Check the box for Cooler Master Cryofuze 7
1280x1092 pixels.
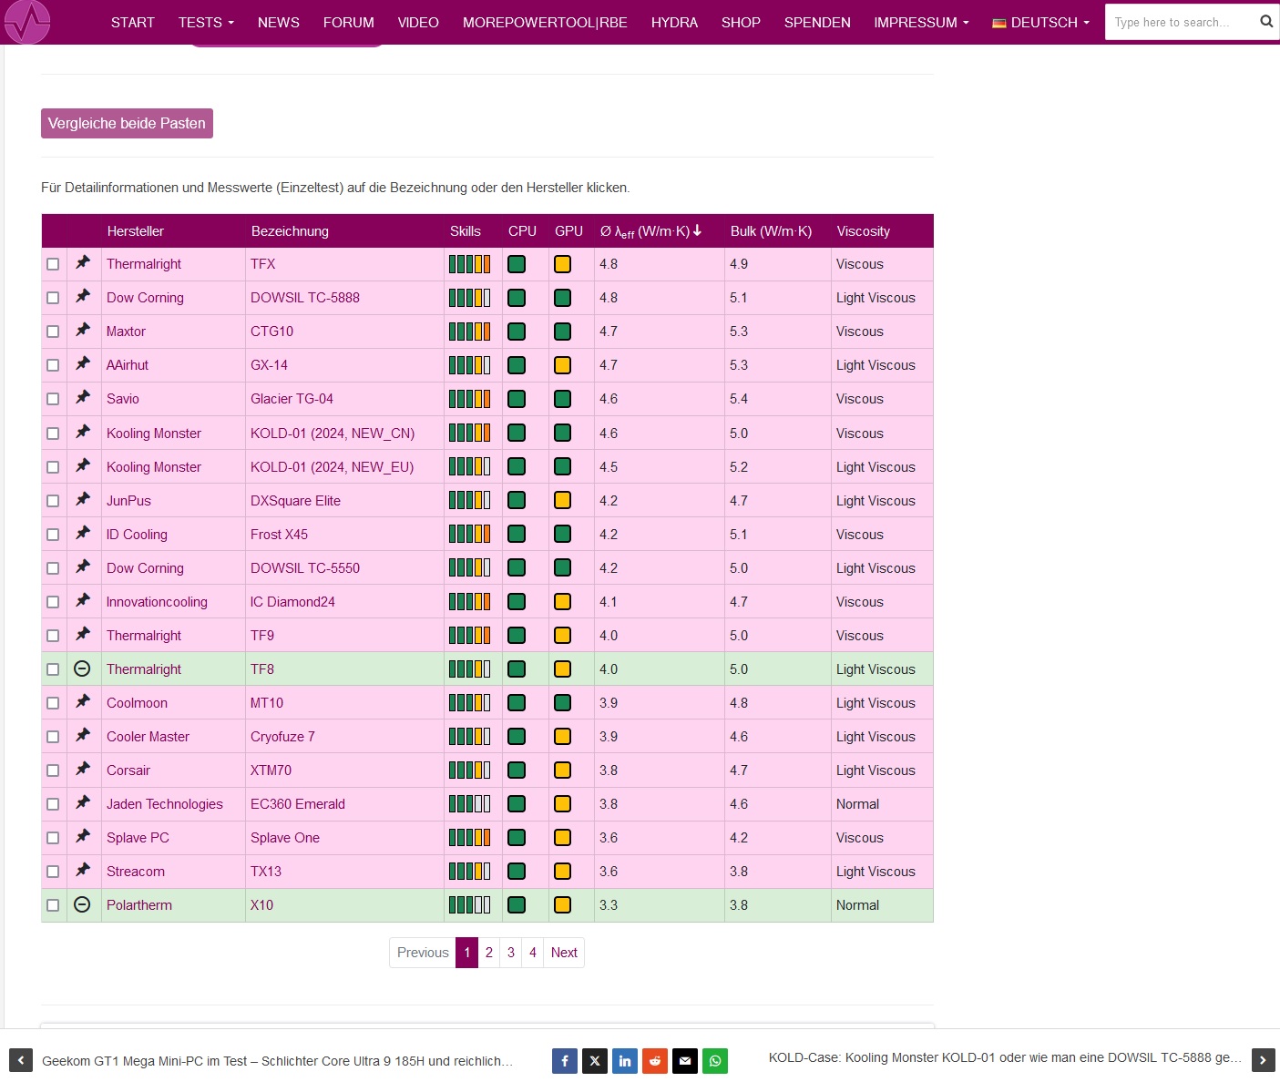(x=53, y=737)
